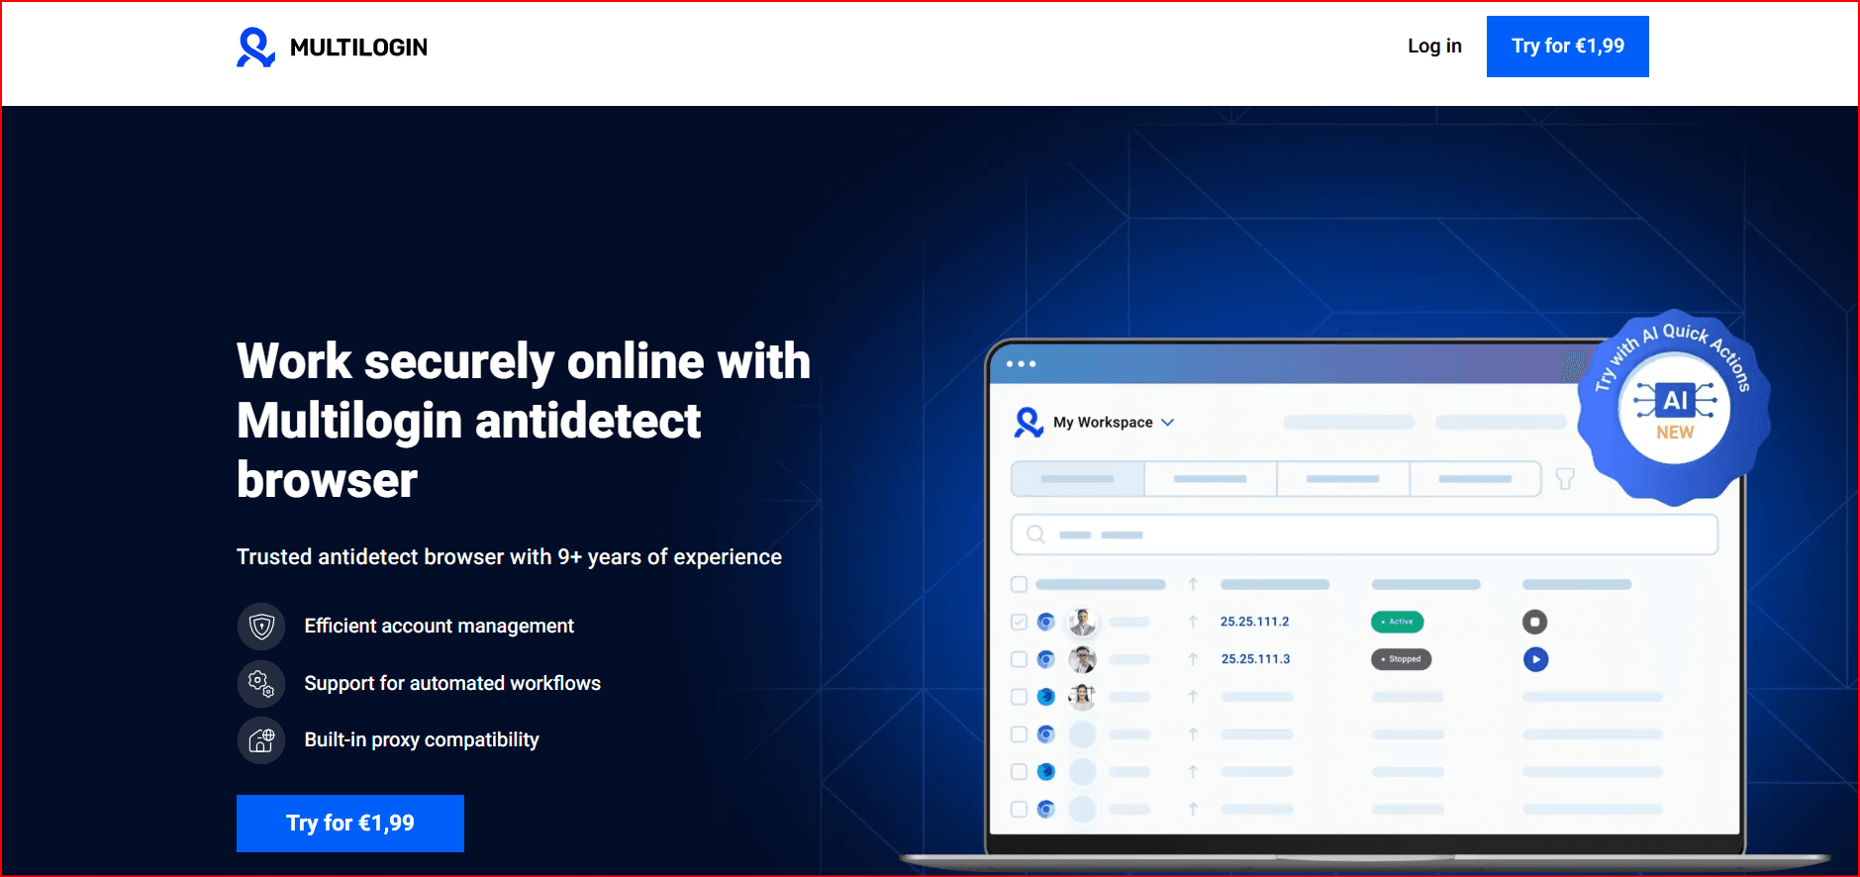
Task: Select the second tab in workspace tab bar
Action: pyautogui.click(x=1210, y=479)
